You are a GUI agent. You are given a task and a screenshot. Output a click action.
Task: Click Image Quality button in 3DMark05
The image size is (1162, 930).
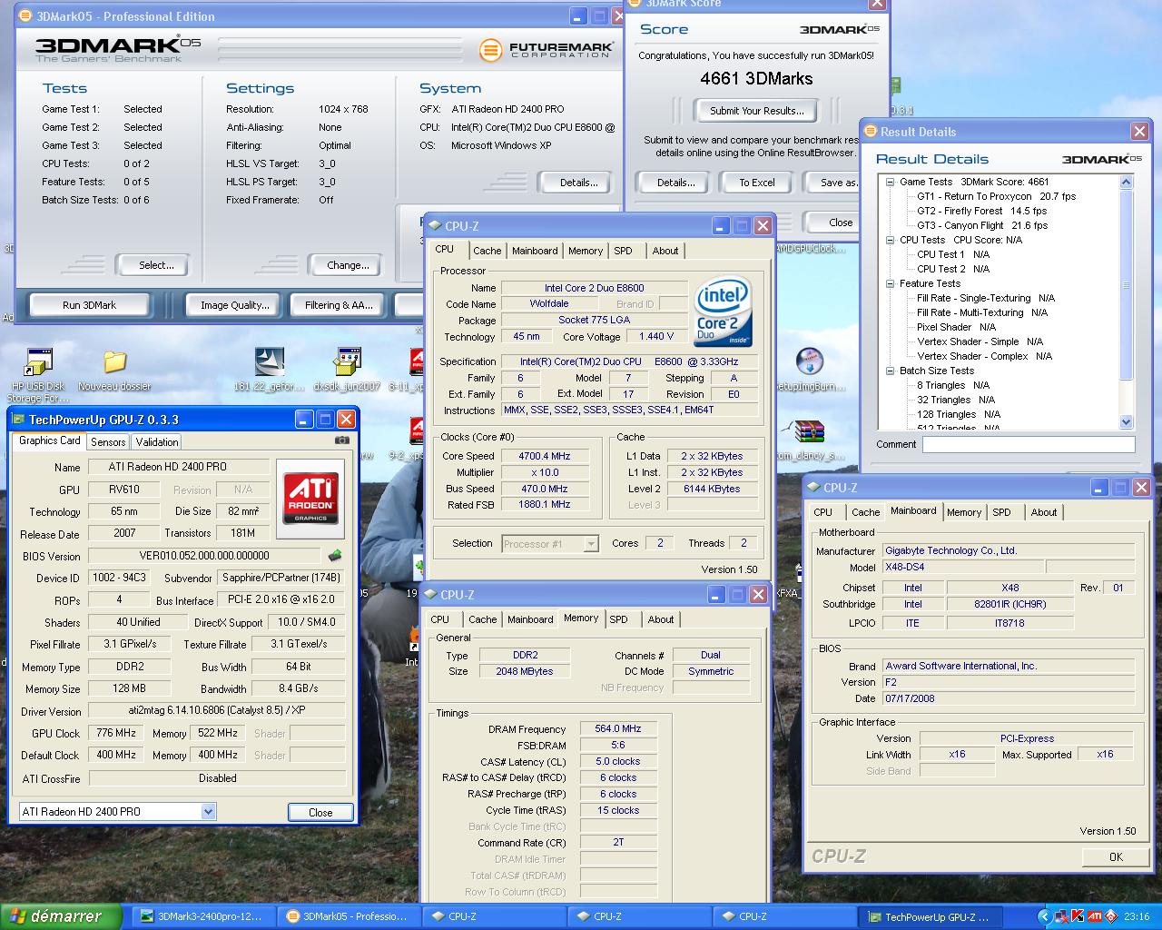coord(235,305)
